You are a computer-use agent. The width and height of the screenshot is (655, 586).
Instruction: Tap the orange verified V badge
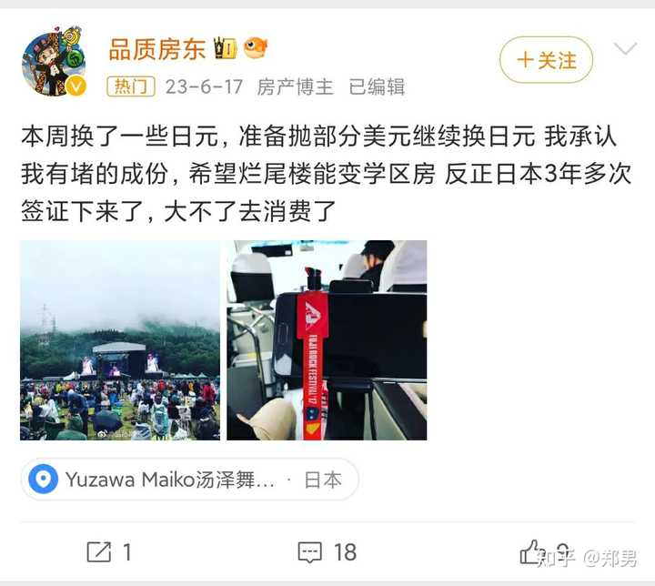coord(76,86)
